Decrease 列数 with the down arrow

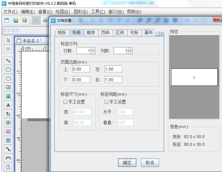pos(130,53)
